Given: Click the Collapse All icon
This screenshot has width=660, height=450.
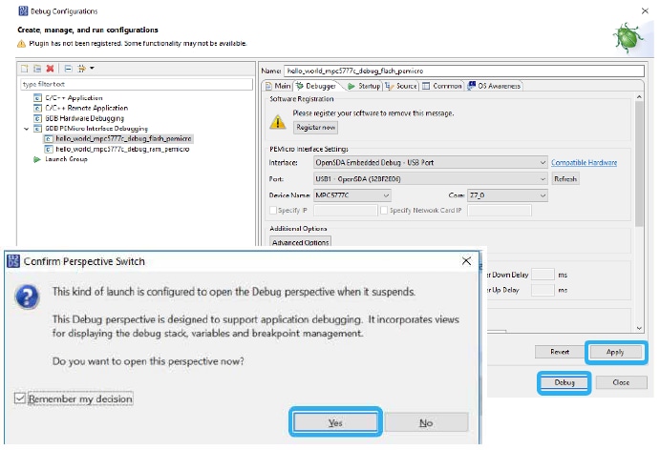Looking at the screenshot, I should 69,69.
